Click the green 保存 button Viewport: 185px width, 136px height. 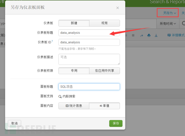[x=116, y=123]
